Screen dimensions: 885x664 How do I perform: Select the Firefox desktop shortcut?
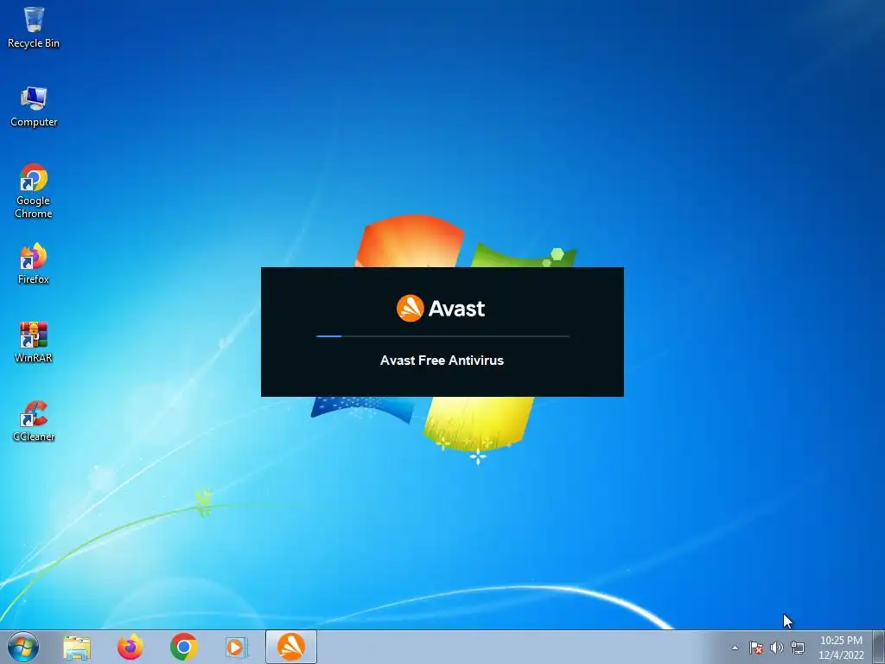point(34,264)
